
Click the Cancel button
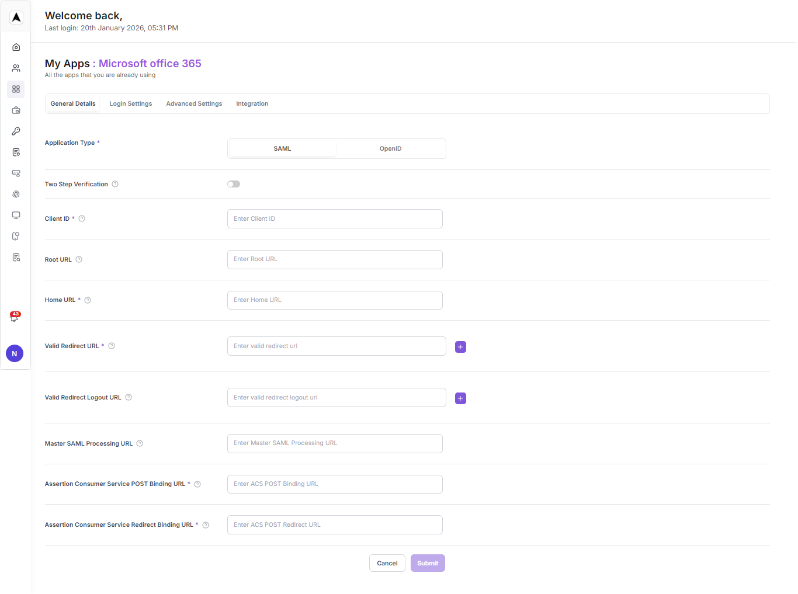pos(387,563)
